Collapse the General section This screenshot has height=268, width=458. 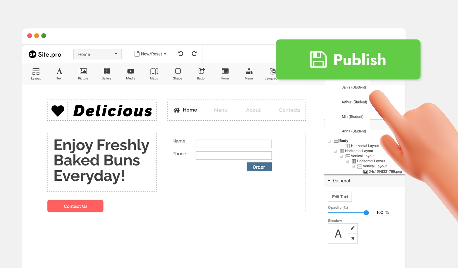click(329, 181)
